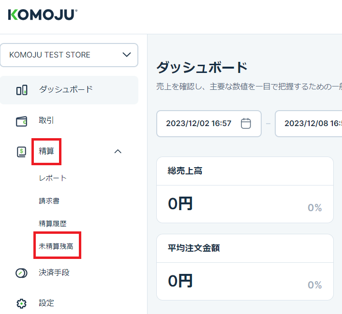Select ダッシュボード in the sidebar

[x=66, y=90]
